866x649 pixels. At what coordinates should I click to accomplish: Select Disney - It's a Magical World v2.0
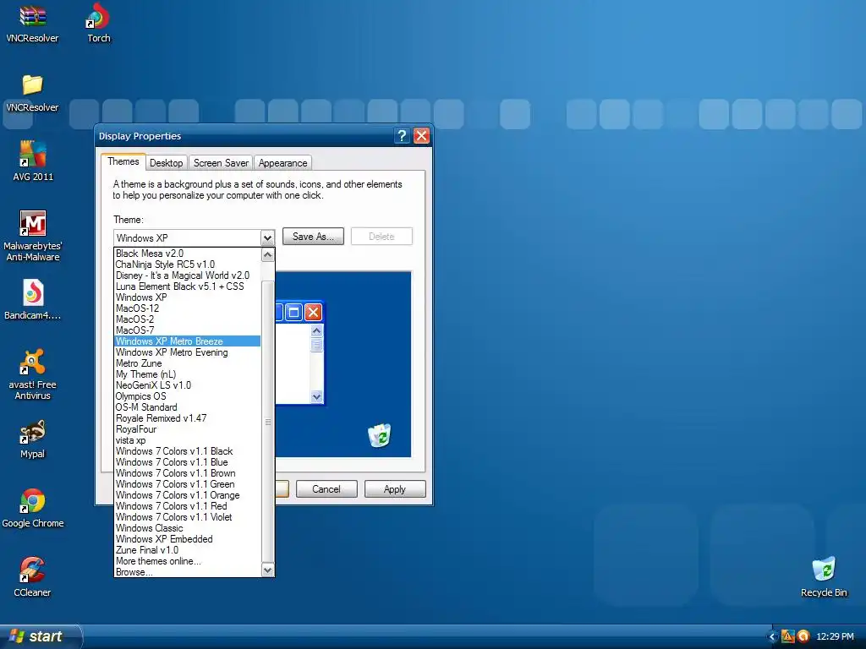click(x=187, y=275)
